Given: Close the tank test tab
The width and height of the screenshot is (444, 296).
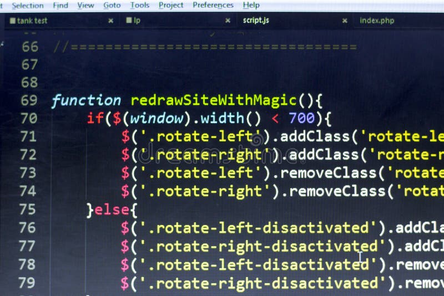Looking at the screenshot, I should 110,21.
